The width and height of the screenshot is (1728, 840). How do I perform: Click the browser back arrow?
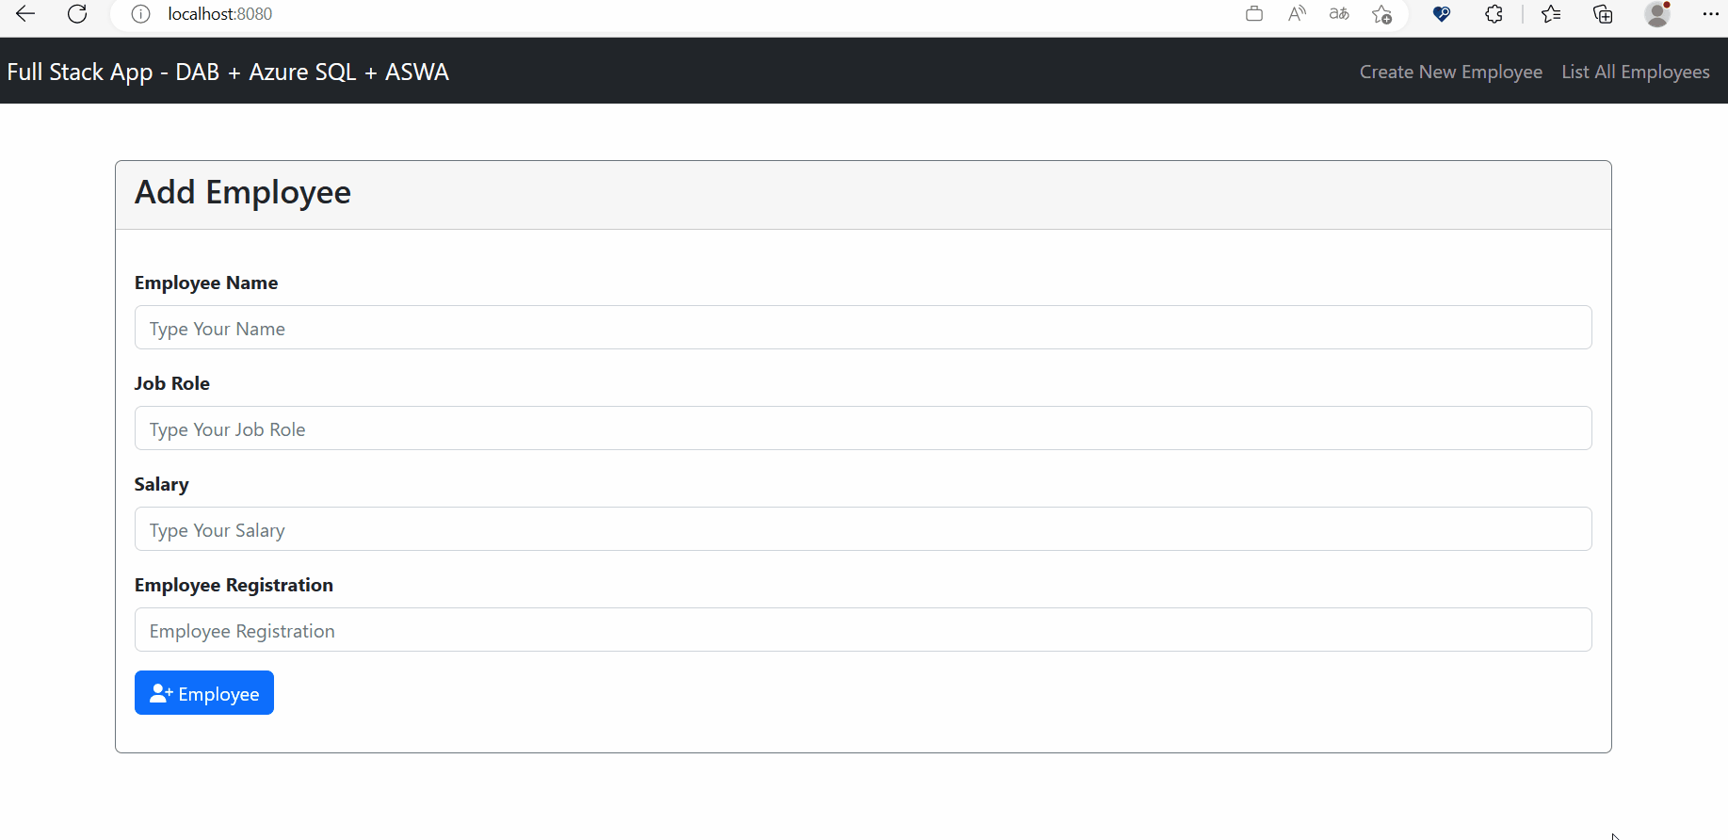[x=25, y=13]
